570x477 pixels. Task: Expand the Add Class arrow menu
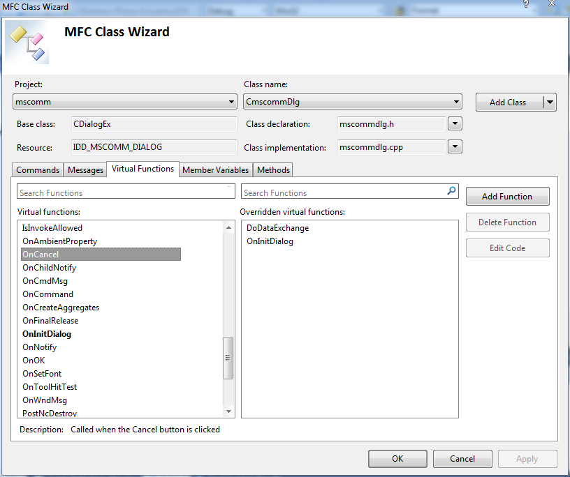pyautogui.click(x=550, y=103)
